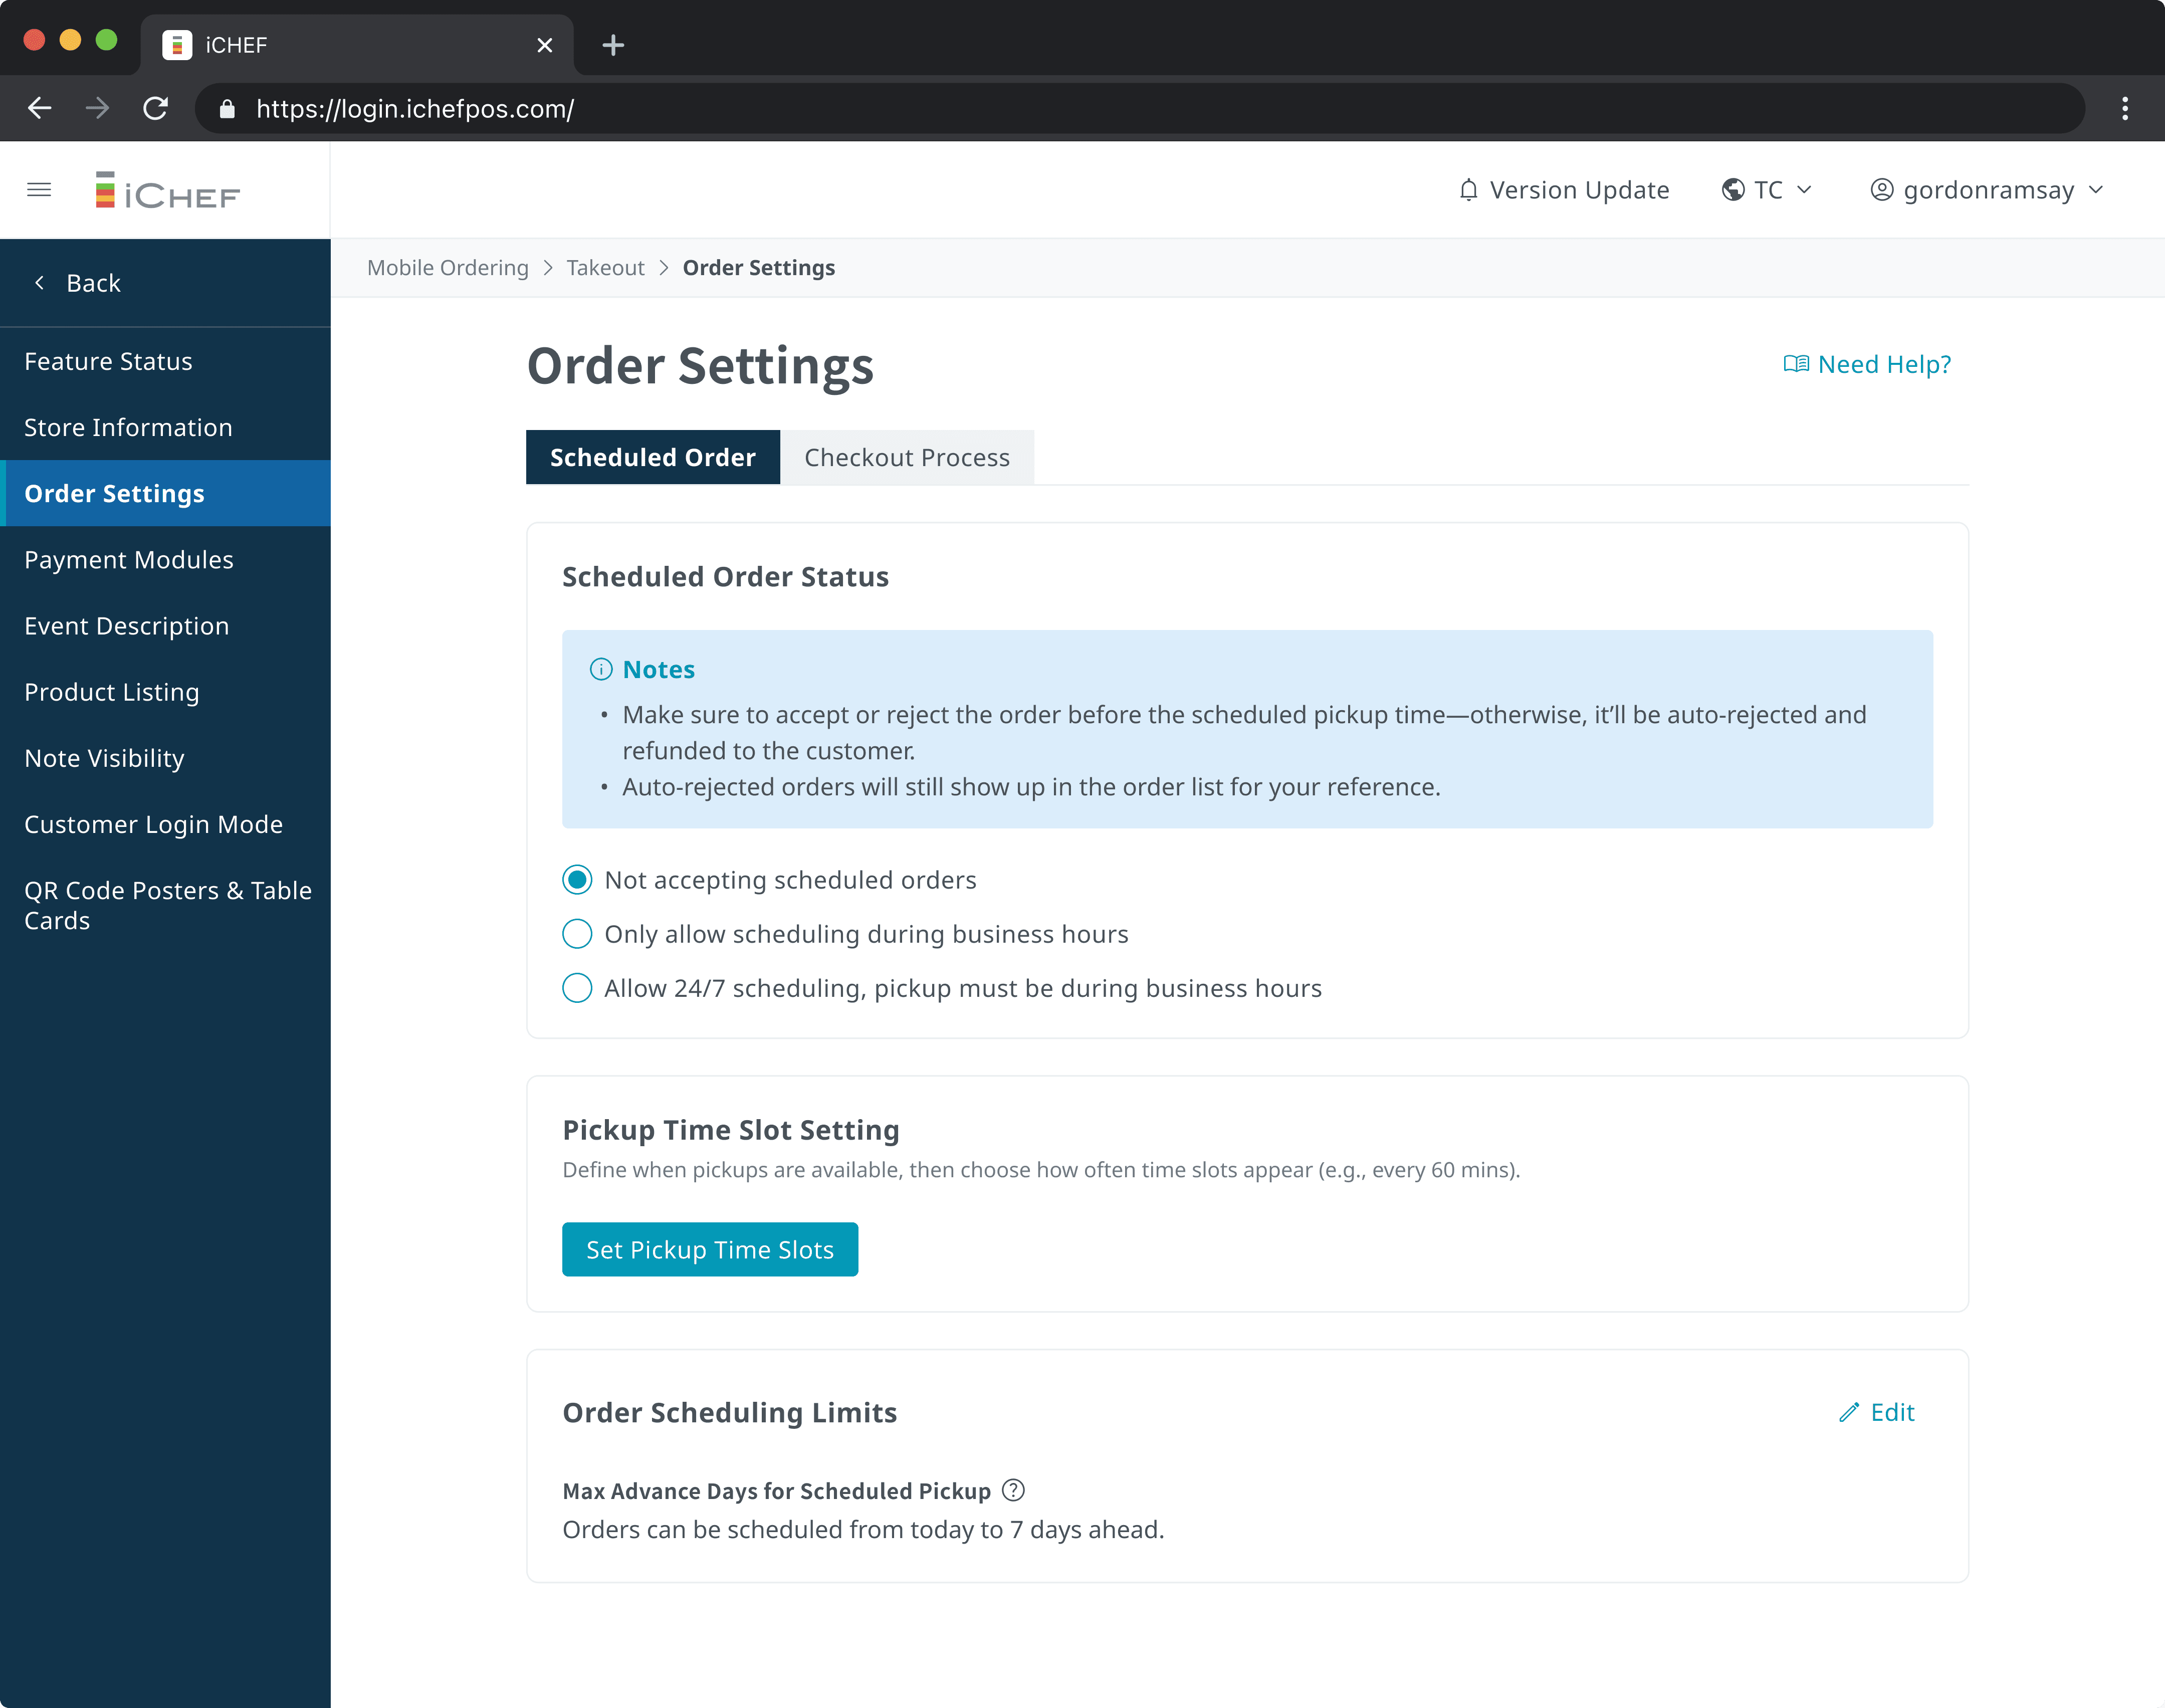Image resolution: width=2165 pixels, height=1708 pixels.
Task: Open Payment Modules in sidebar
Action: click(x=128, y=560)
